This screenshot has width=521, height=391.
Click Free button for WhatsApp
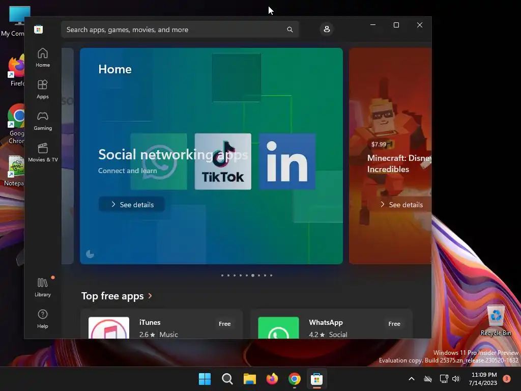(x=394, y=324)
